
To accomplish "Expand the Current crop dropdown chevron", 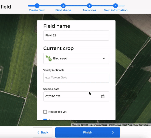I will [x=104, y=58].
